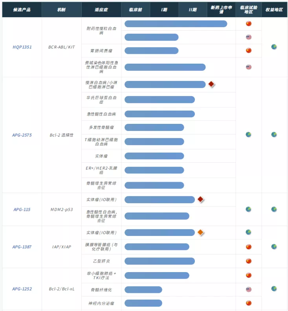Click the 华氏巨球蛋白血症 indication cell
288x311 pixels.
[x=101, y=100]
